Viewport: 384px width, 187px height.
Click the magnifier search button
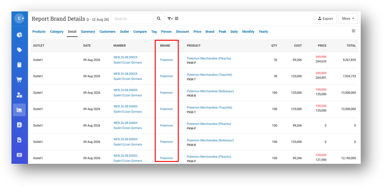point(159,19)
